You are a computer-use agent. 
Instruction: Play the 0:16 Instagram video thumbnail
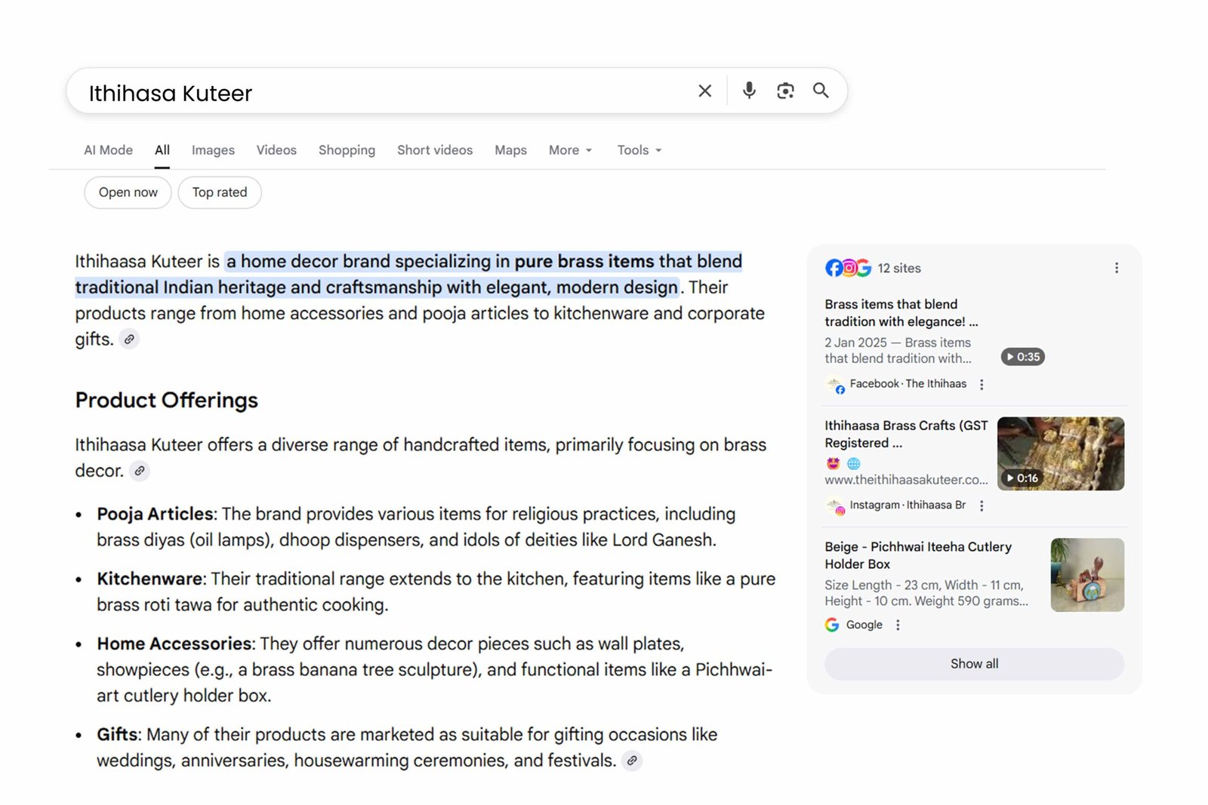click(x=1060, y=453)
